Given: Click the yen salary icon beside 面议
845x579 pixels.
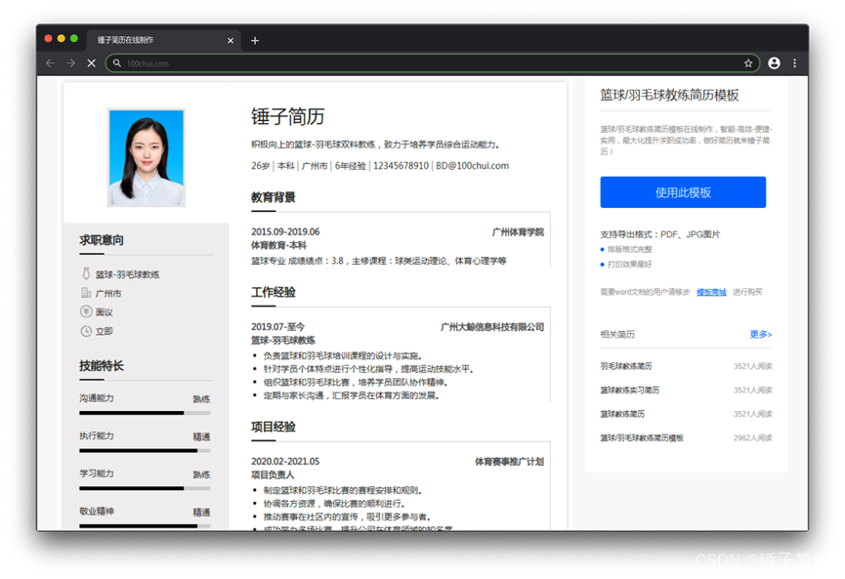Looking at the screenshot, I should pyautogui.click(x=86, y=311).
